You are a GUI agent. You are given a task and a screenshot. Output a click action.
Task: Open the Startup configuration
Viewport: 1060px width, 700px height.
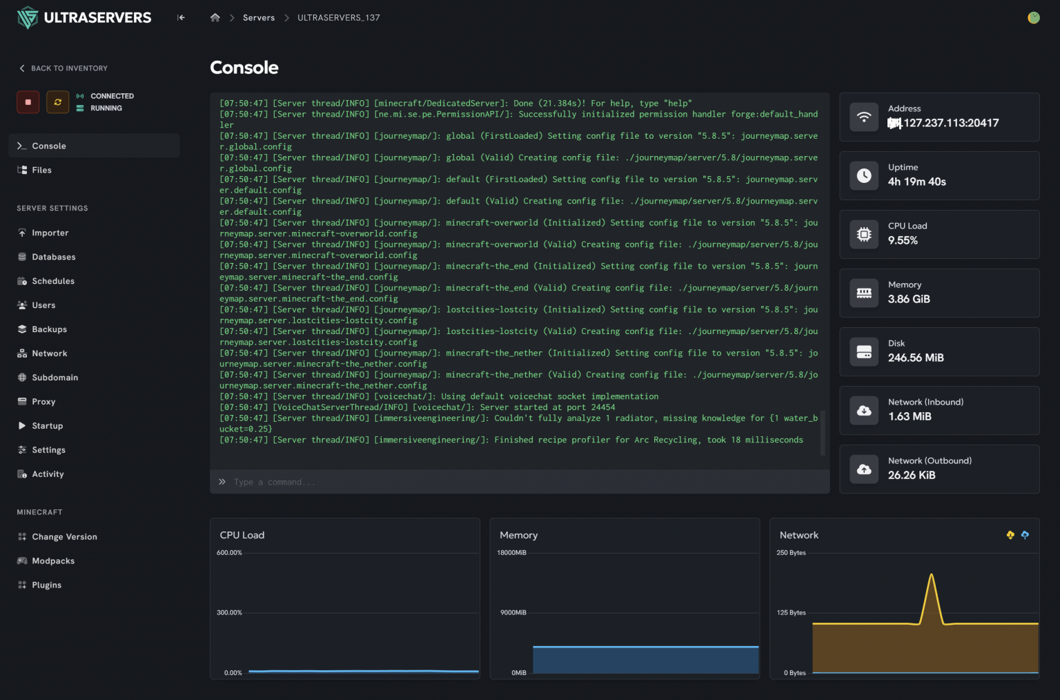(48, 426)
